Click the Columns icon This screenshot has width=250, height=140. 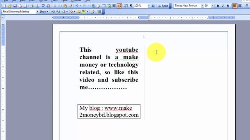[x=114, y=6]
